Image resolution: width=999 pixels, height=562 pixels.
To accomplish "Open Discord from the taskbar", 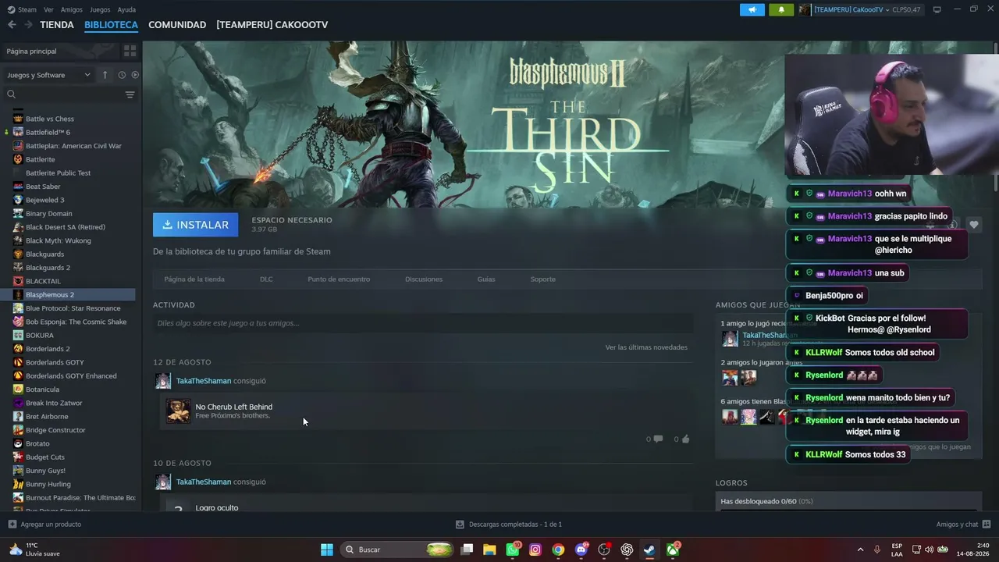I will (x=581, y=550).
